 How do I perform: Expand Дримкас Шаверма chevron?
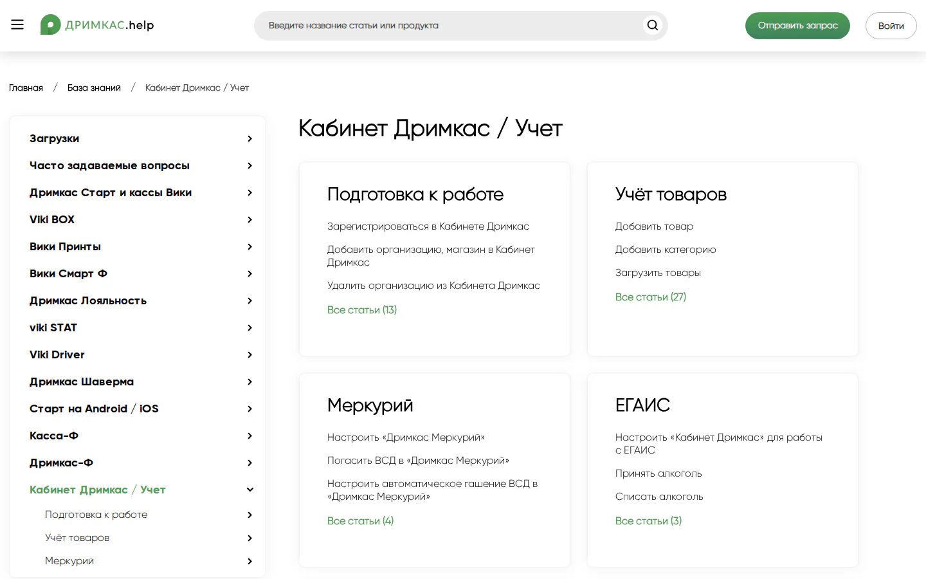250,381
